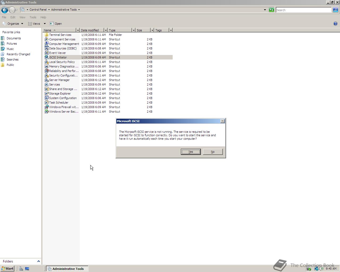Select the System Configuration shortcut icon
The height and width of the screenshot is (272, 340).
click(46, 98)
